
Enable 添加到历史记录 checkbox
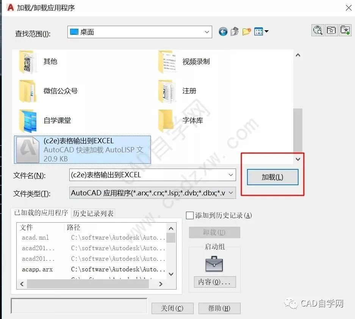point(190,215)
